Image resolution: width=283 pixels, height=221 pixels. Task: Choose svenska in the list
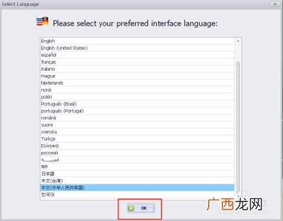pyautogui.click(x=137, y=132)
